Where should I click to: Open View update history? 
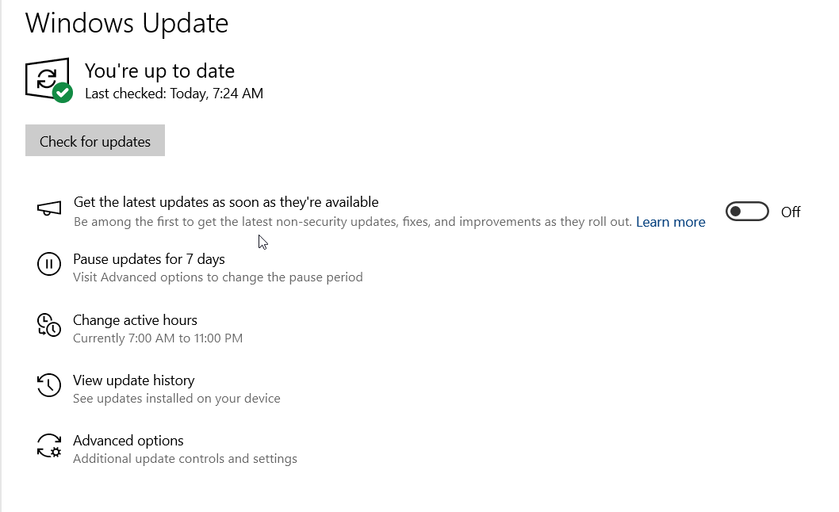pyautogui.click(x=133, y=380)
